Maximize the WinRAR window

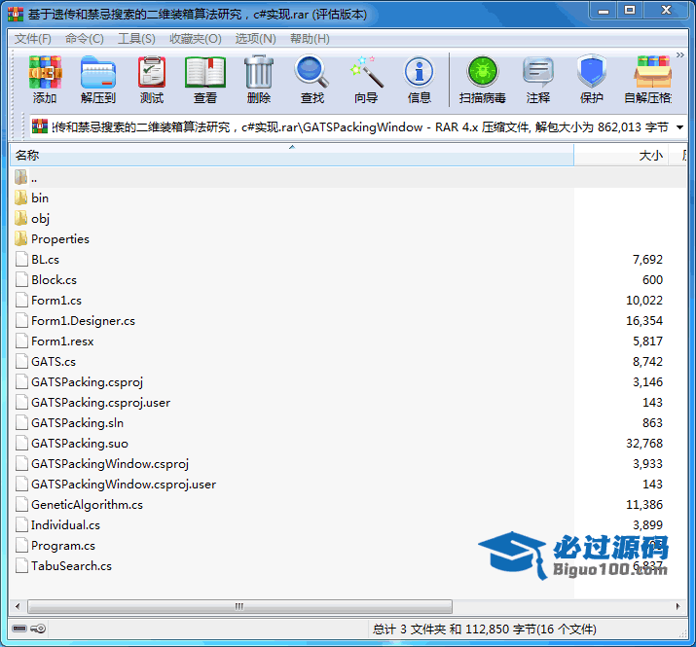pos(630,11)
